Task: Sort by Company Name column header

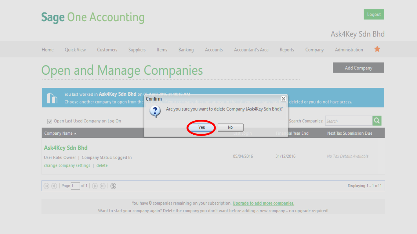Action: tap(60, 133)
